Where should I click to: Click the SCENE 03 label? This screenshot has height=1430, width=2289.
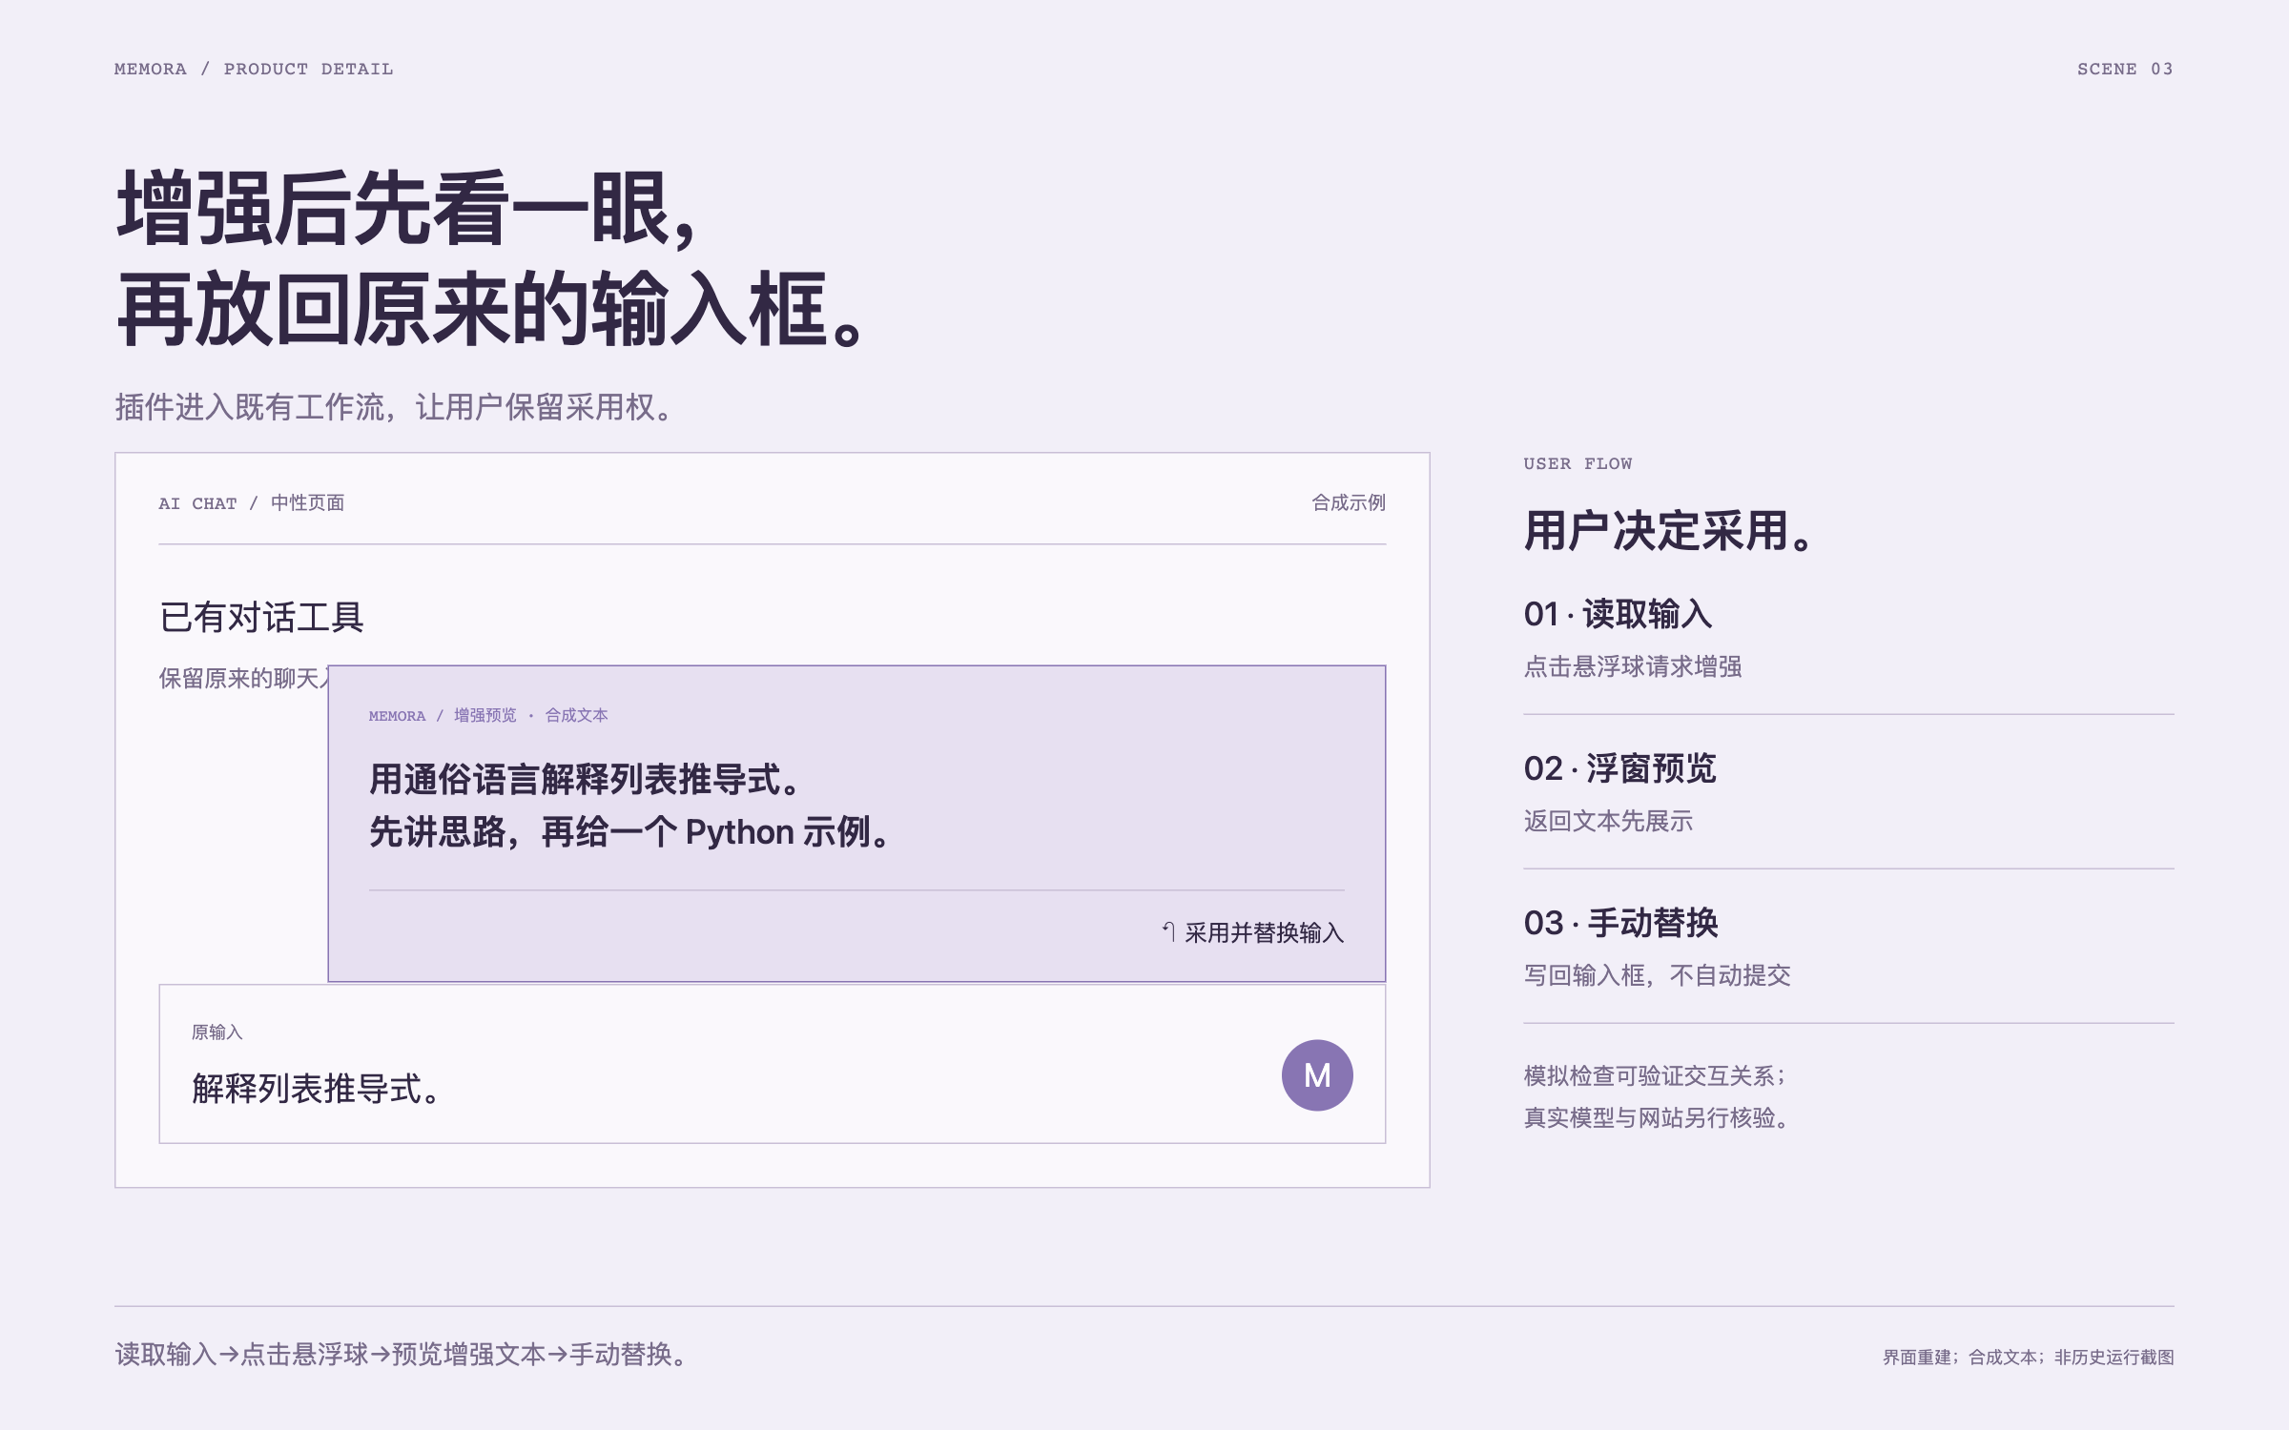point(2125,69)
